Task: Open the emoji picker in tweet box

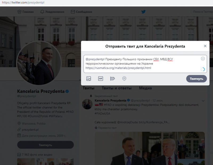Action: [203, 59]
